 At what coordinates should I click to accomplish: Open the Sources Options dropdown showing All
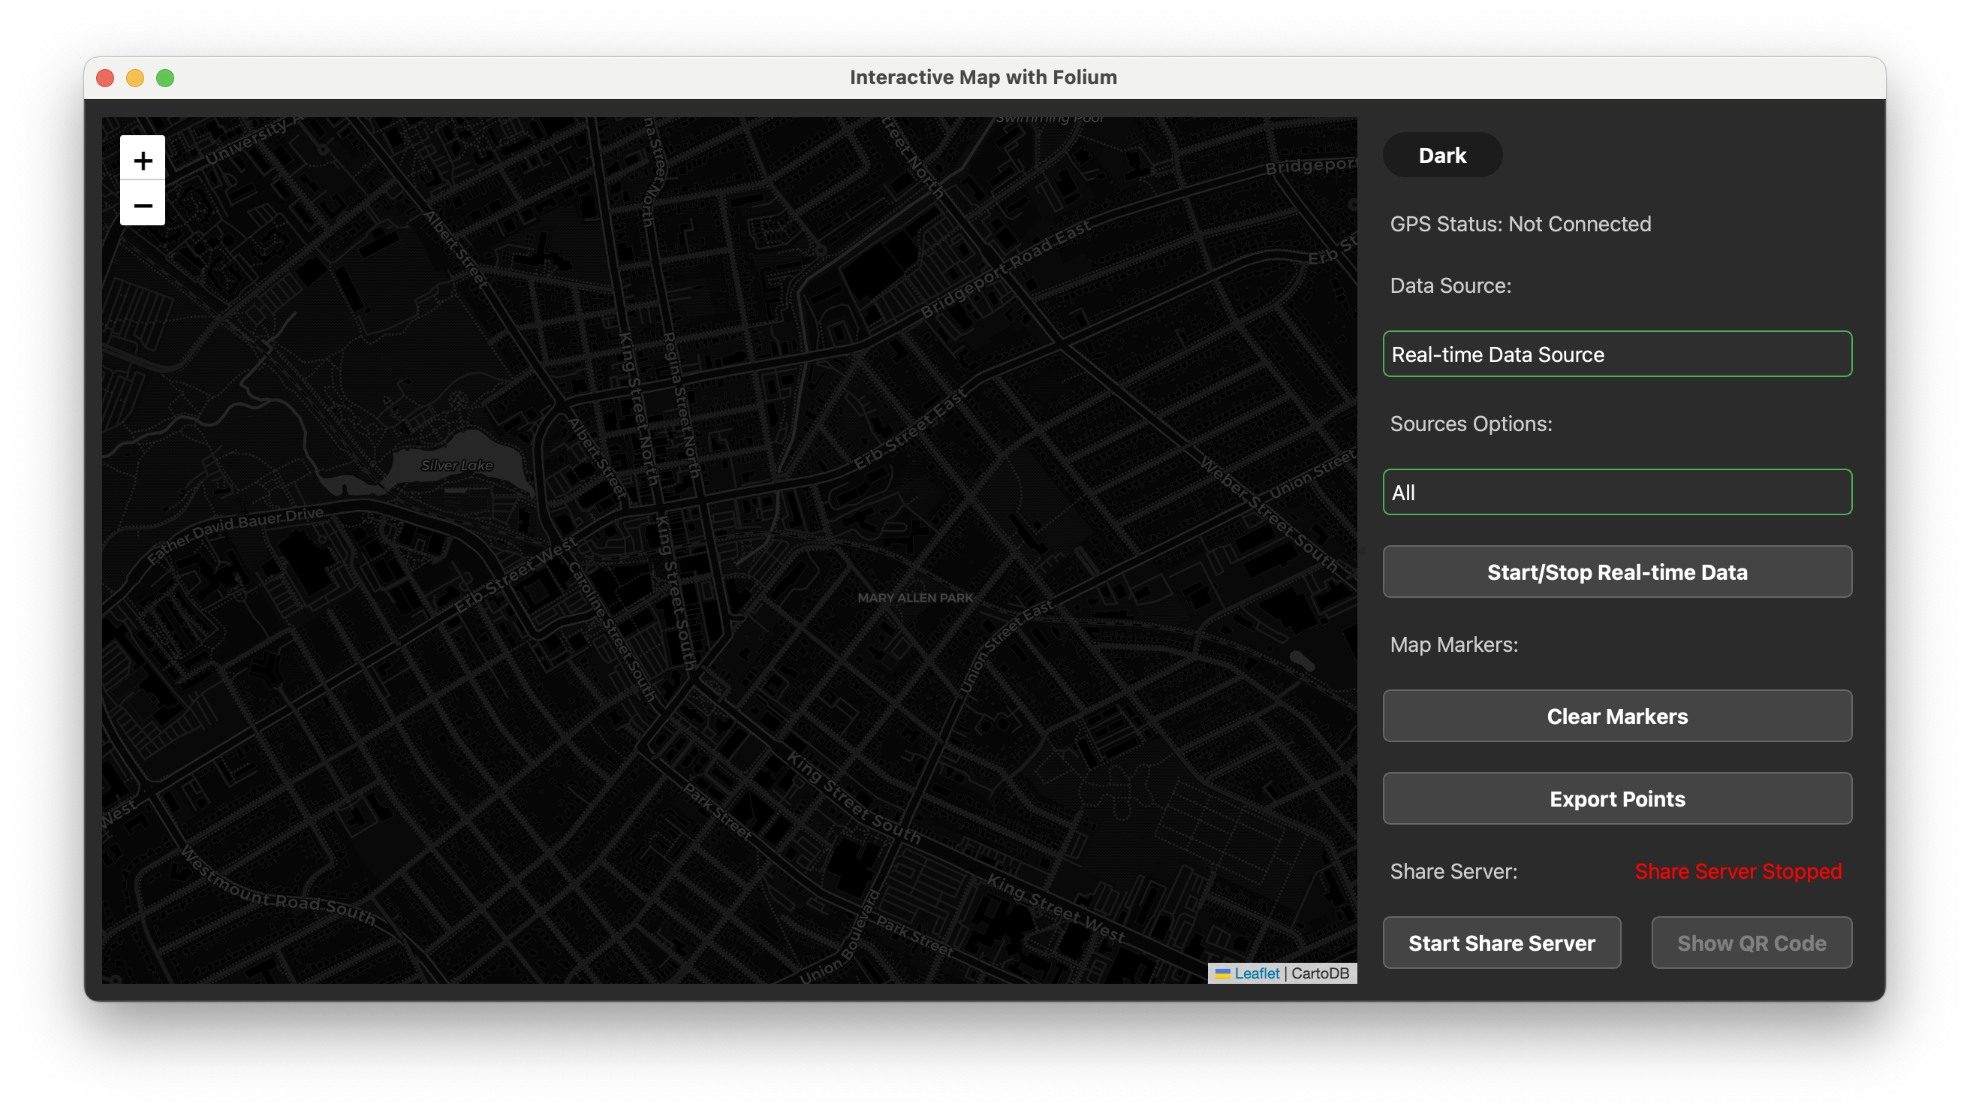[1616, 492]
